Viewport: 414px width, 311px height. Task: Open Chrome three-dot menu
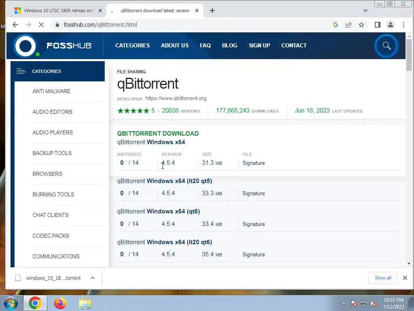pos(403,25)
